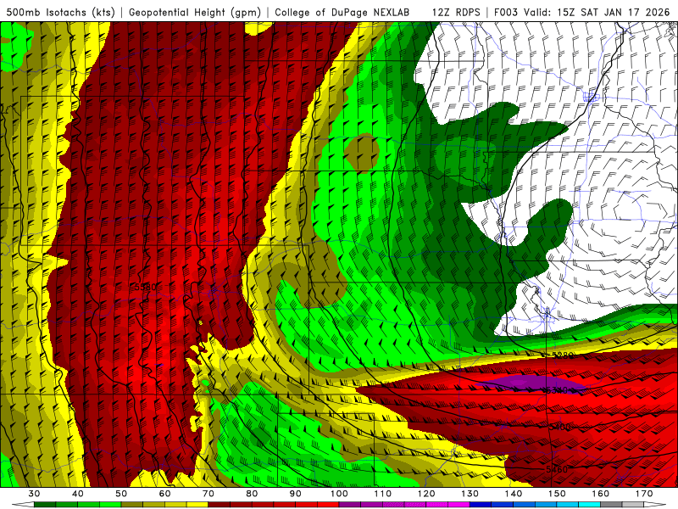Viewport: 678px width, 509px height.
Task: Click the 5460 height contour label
Action: pyautogui.click(x=557, y=469)
